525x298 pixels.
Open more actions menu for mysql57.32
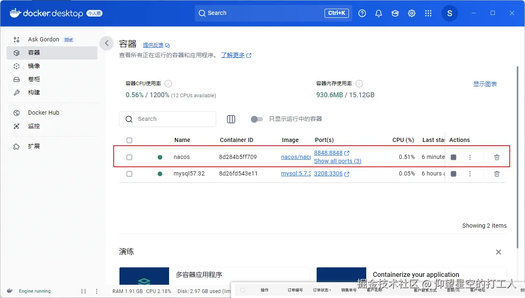click(470, 174)
